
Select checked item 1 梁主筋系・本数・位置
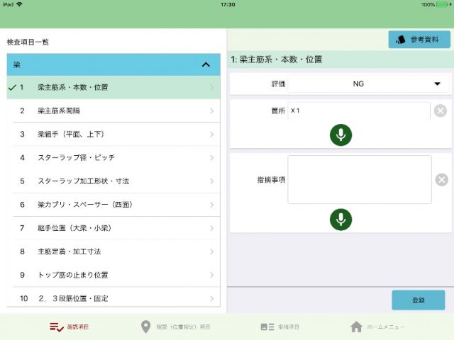point(113,87)
